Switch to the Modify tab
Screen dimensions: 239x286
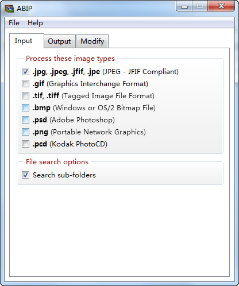tap(92, 41)
